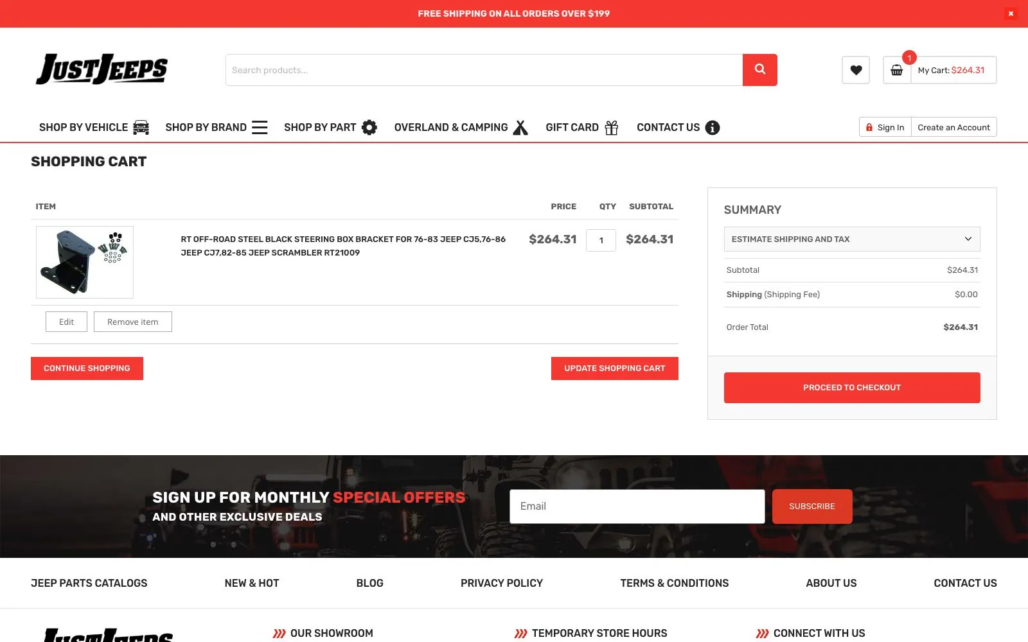Viewport: 1028px width, 642px height.
Task: Open the wishlist heart icon
Action: click(x=856, y=70)
